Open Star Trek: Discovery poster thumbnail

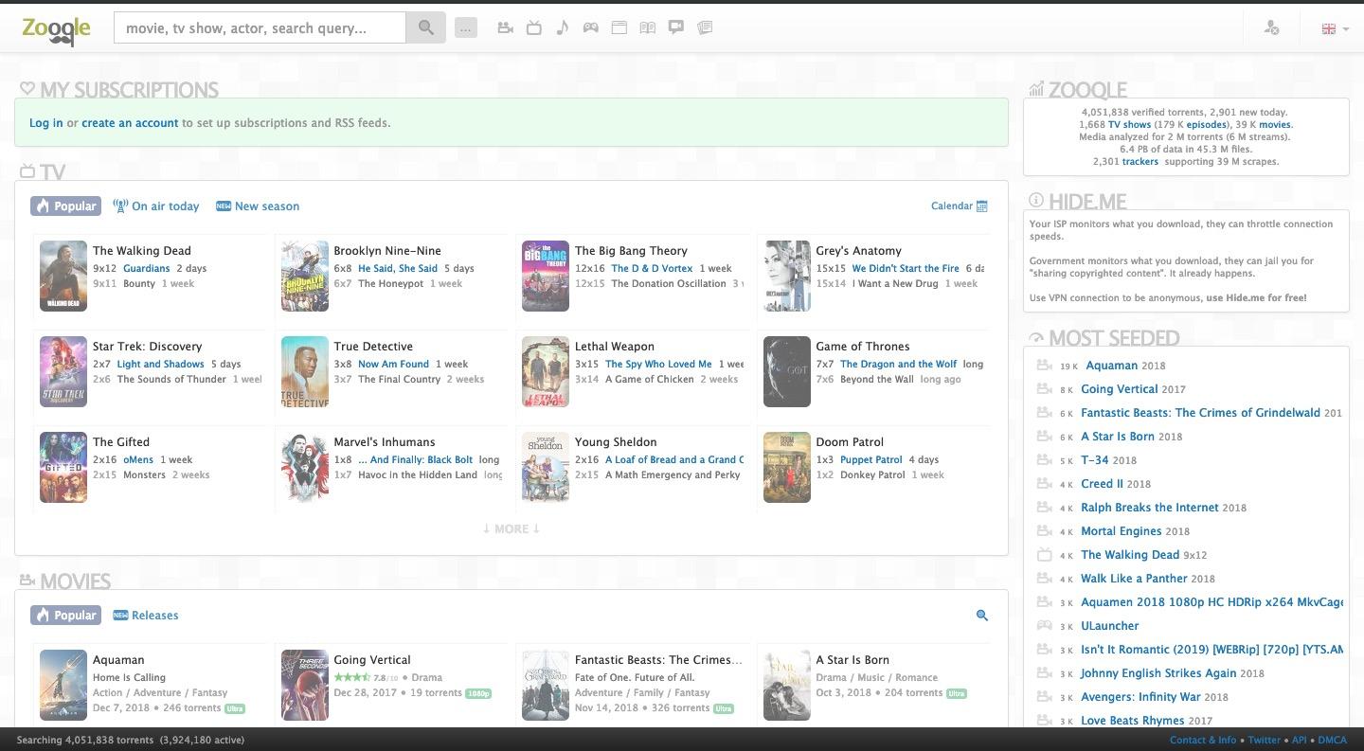click(63, 371)
